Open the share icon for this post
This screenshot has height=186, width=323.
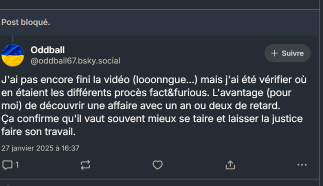tap(230, 165)
